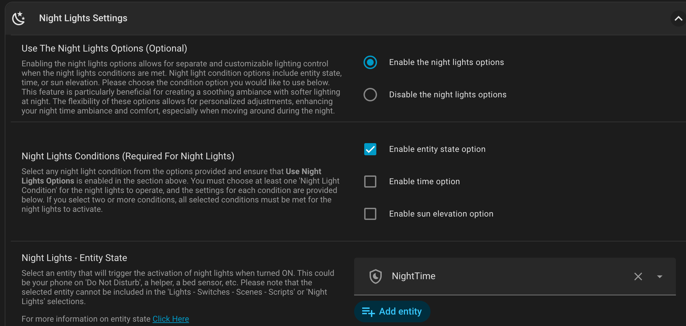686x326 pixels.
Task: Click the Night Lights Settings header title
Action: [x=83, y=18]
